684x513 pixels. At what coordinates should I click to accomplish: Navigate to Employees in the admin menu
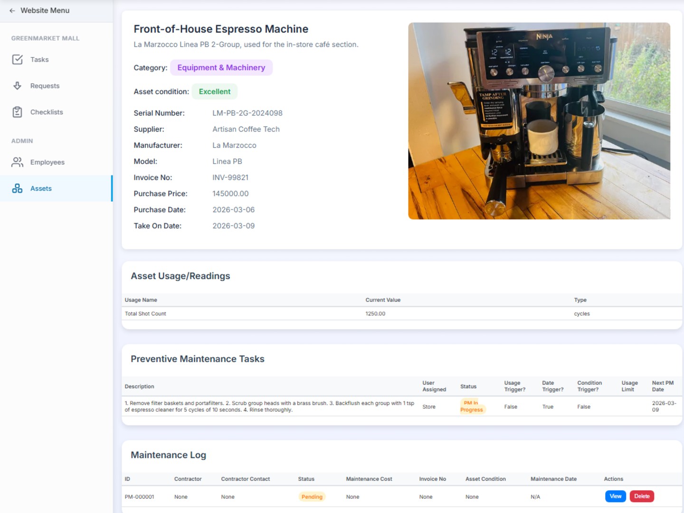[x=56, y=162]
